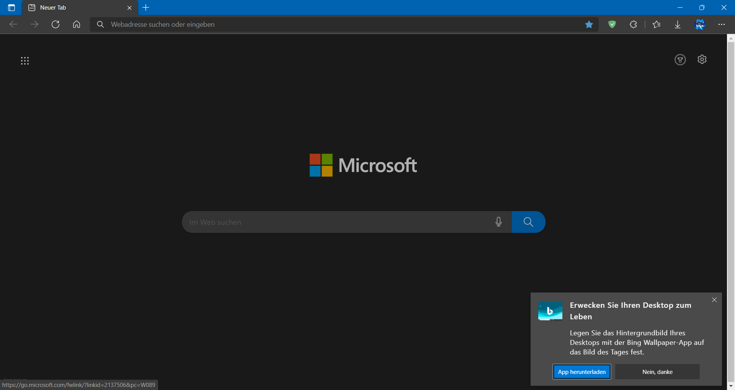Image resolution: width=735 pixels, height=390 pixels.
Task: Start voice search with microphone icon
Action: (498, 222)
